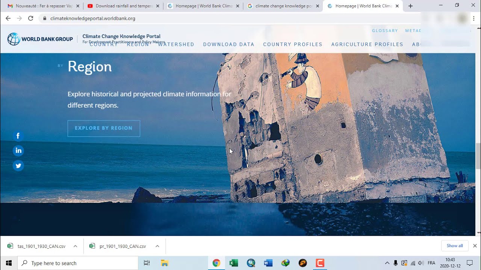481x270 pixels.
Task: Click the LinkedIn share icon
Action: pyautogui.click(x=18, y=151)
